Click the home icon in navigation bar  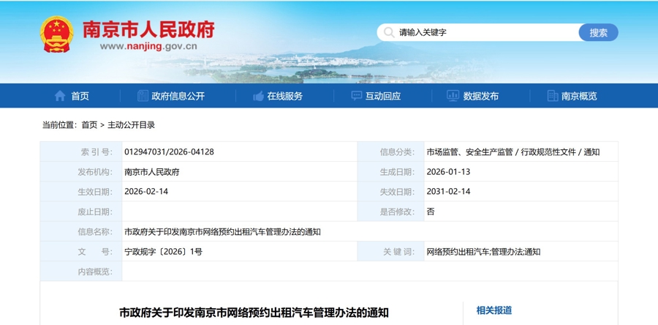click(60, 96)
